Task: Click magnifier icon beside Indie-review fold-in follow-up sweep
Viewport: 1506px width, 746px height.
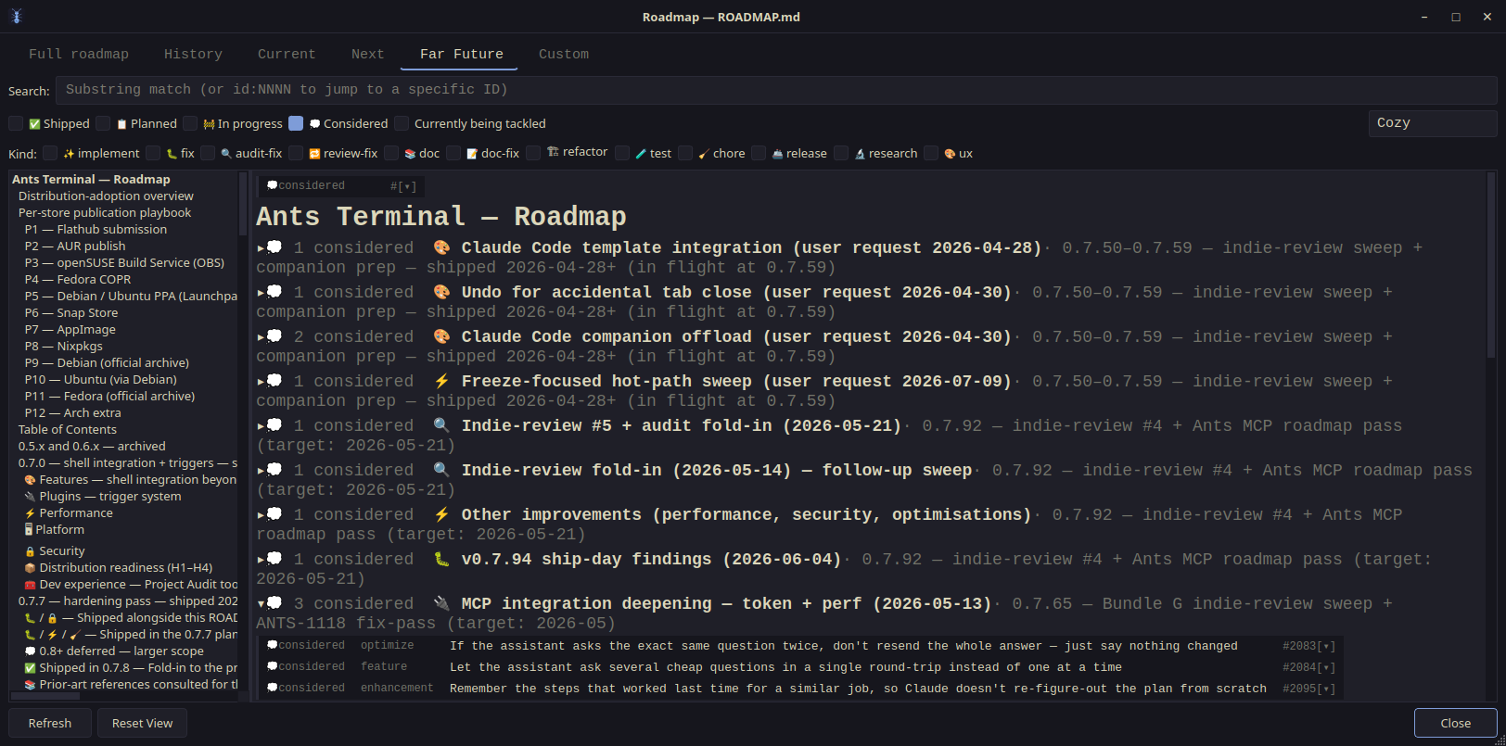Action: coord(441,471)
